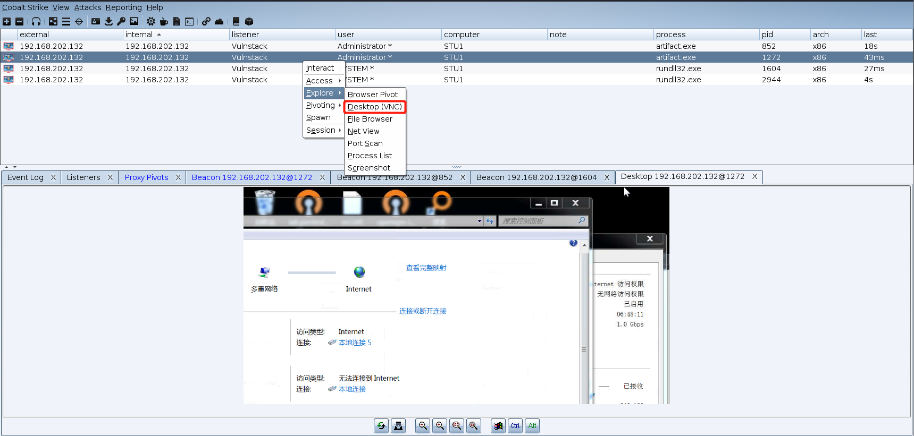Click the remote control panel search field
The width and height of the screenshot is (914, 436).
(543, 221)
